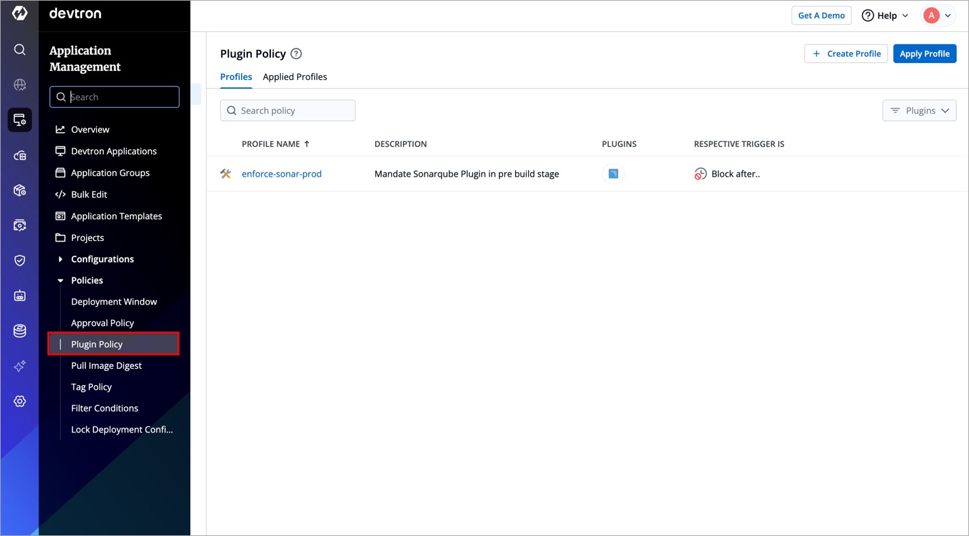Open the enforce-sonar-prod profile link

coord(282,174)
